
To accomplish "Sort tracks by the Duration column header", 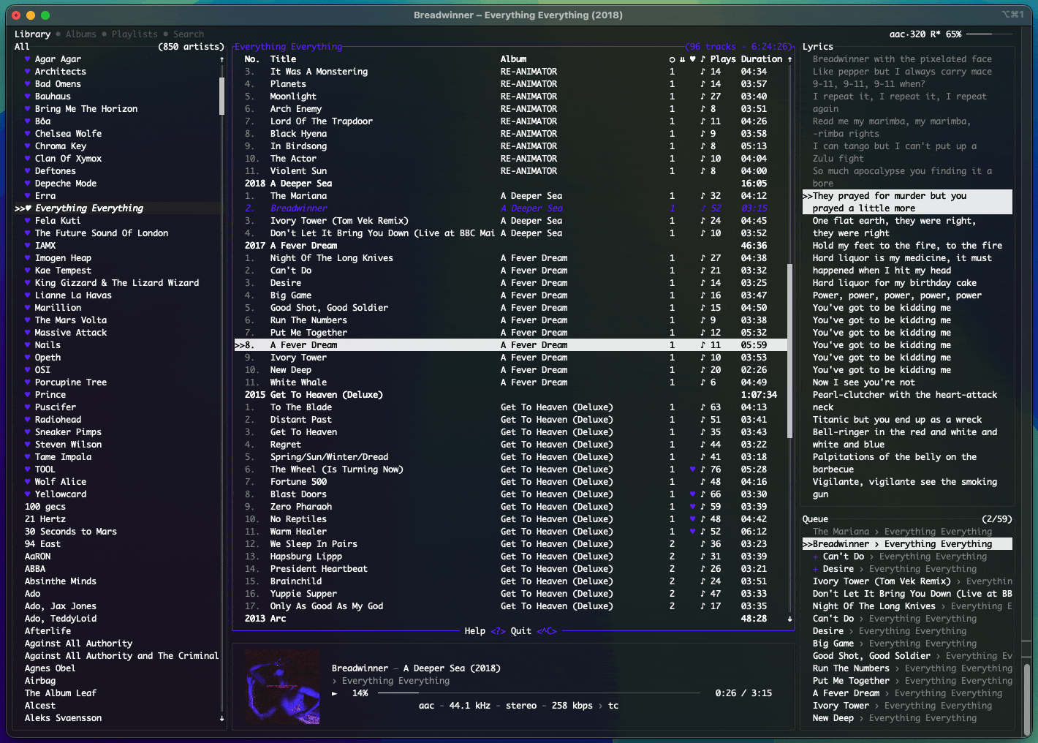I will pyautogui.click(x=761, y=59).
